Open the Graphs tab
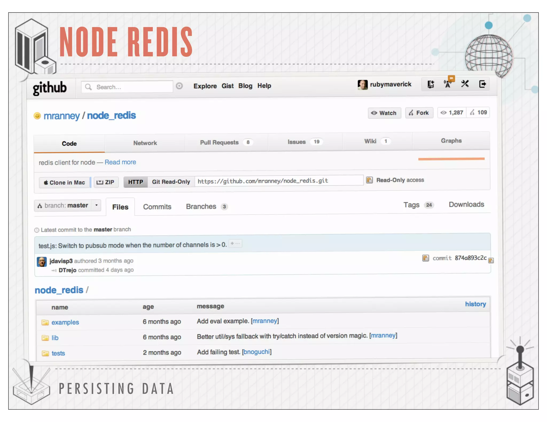Screen dimensions: 547x422 [x=451, y=141]
